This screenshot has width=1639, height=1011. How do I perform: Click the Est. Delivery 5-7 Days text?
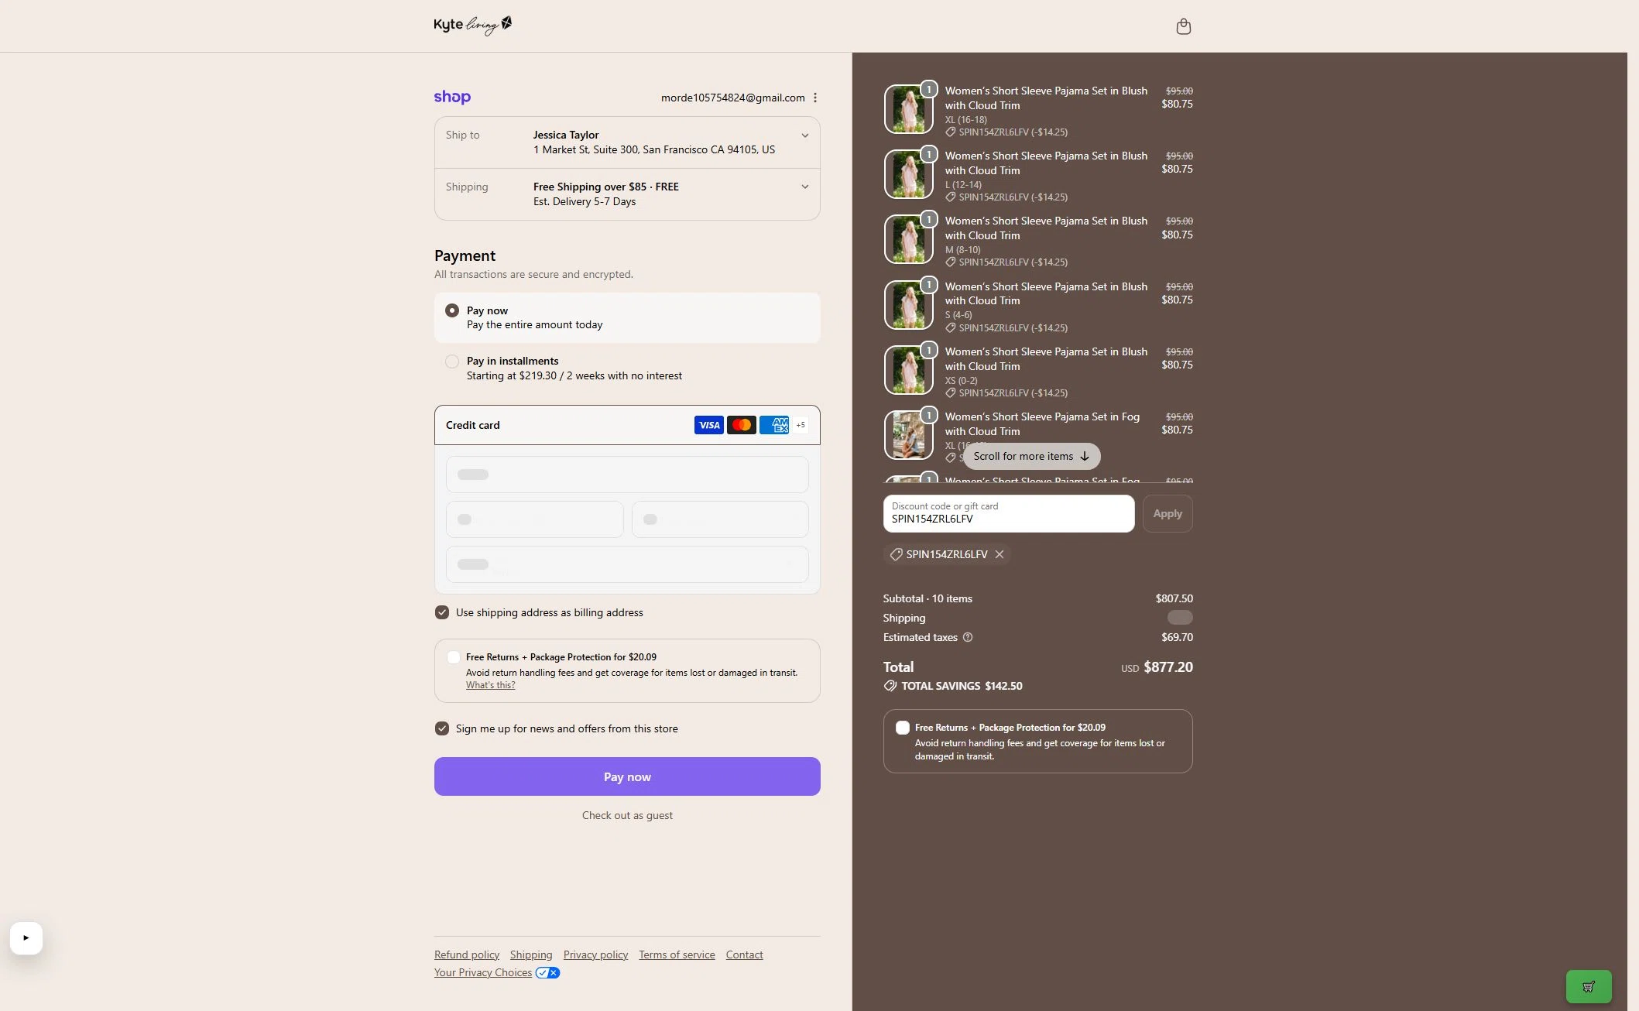coord(585,202)
